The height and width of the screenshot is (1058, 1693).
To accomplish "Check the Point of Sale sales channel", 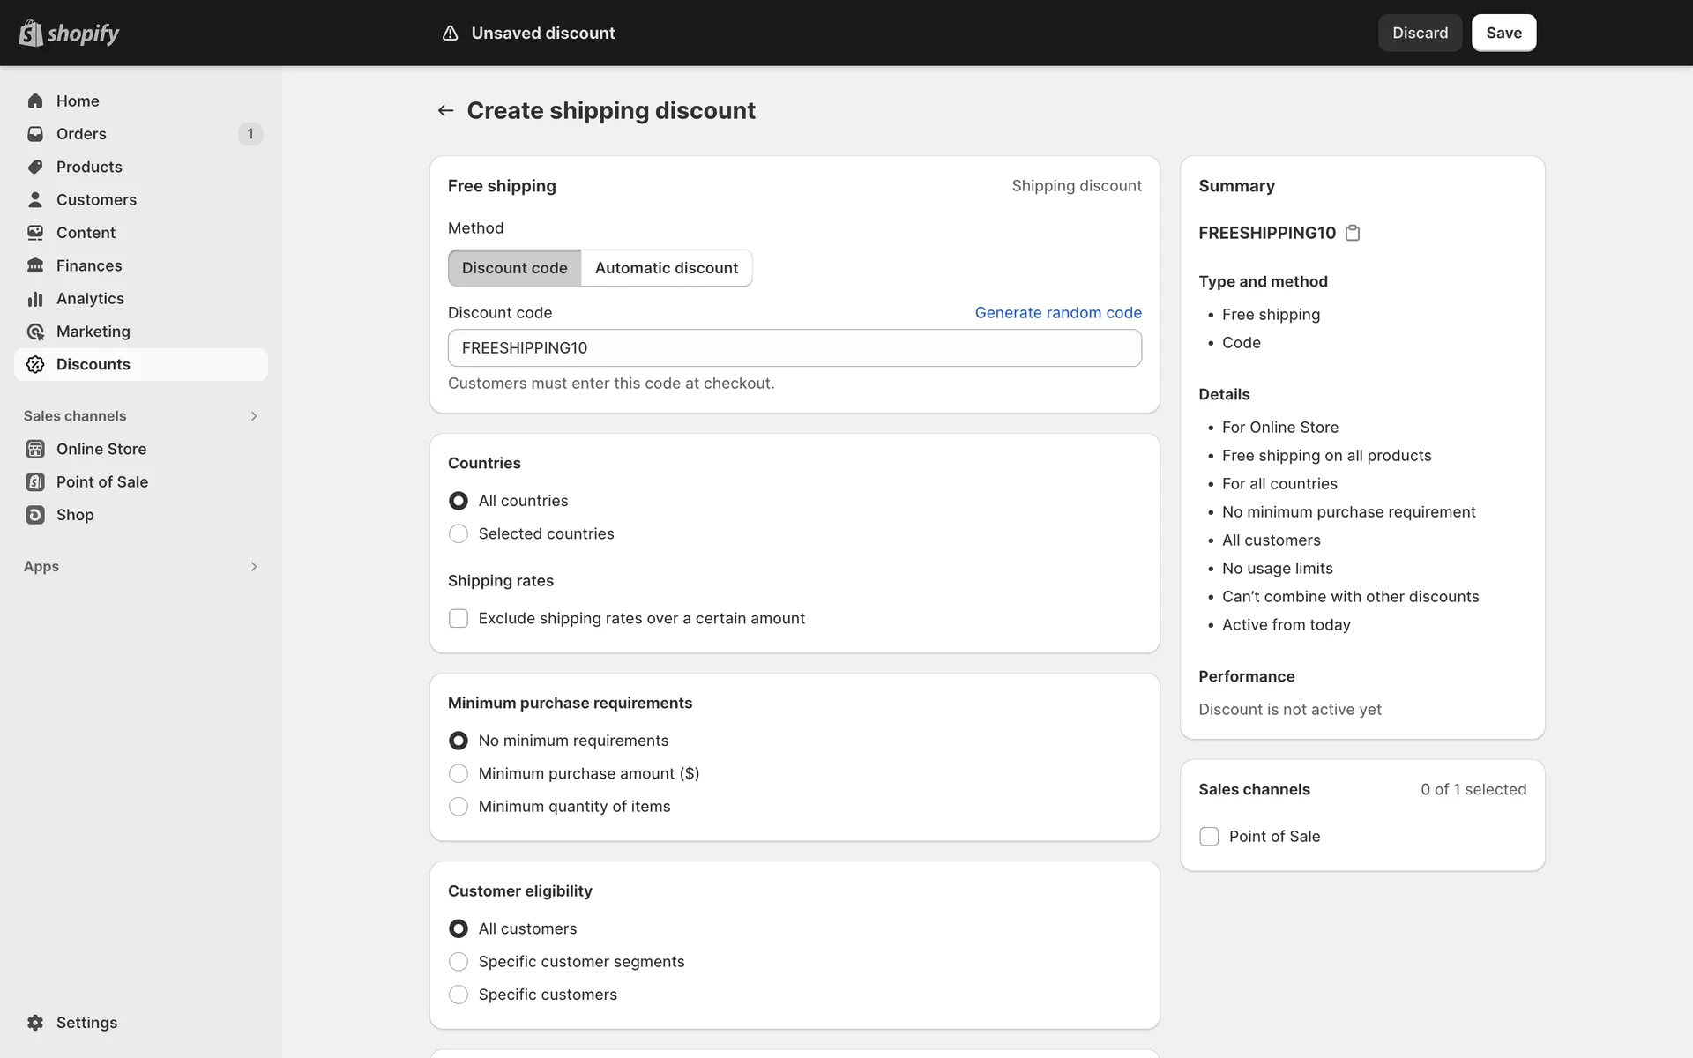I will 1209,836.
